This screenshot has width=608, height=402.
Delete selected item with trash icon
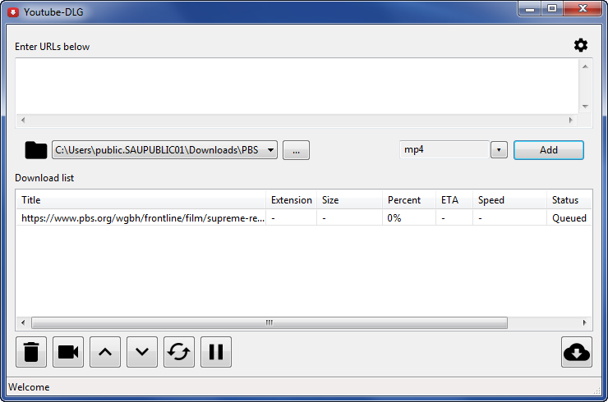pyautogui.click(x=31, y=352)
